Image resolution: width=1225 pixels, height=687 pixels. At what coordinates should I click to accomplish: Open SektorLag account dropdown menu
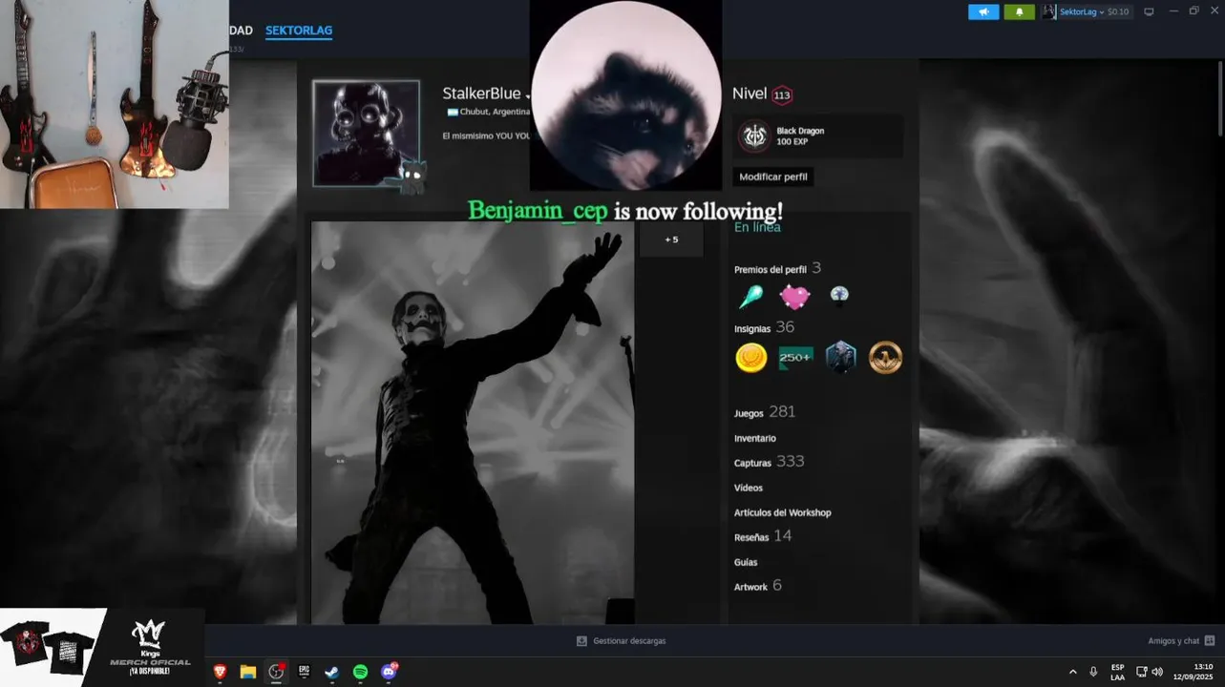[1082, 11]
